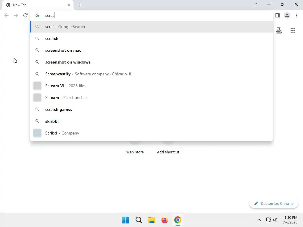Click the Google logo in address bar
The height and width of the screenshot is (227, 303).
point(37,15)
